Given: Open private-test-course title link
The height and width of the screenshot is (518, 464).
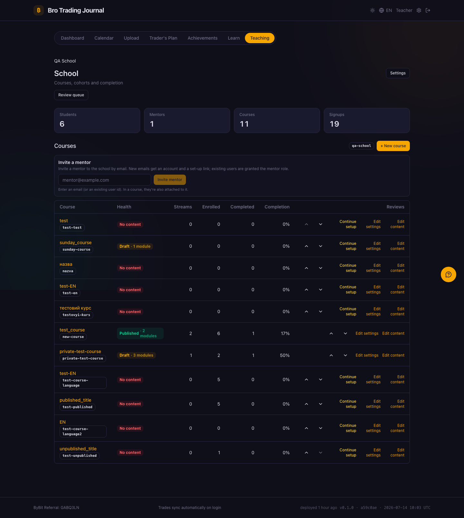Looking at the screenshot, I should 80,351.
